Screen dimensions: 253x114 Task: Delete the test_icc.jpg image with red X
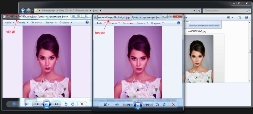[173, 105]
